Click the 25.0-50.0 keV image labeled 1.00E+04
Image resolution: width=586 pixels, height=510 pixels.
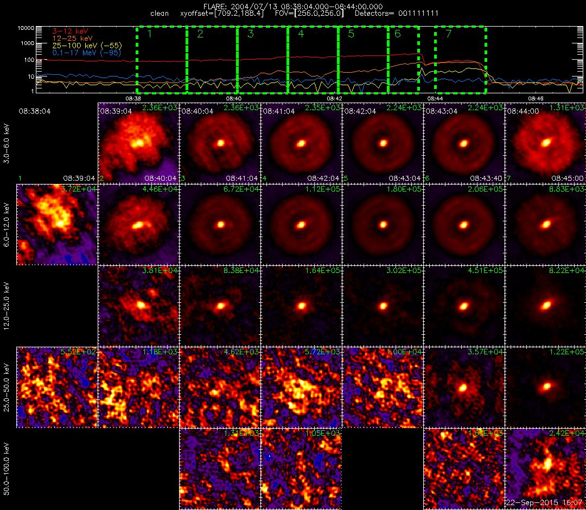coord(383,387)
